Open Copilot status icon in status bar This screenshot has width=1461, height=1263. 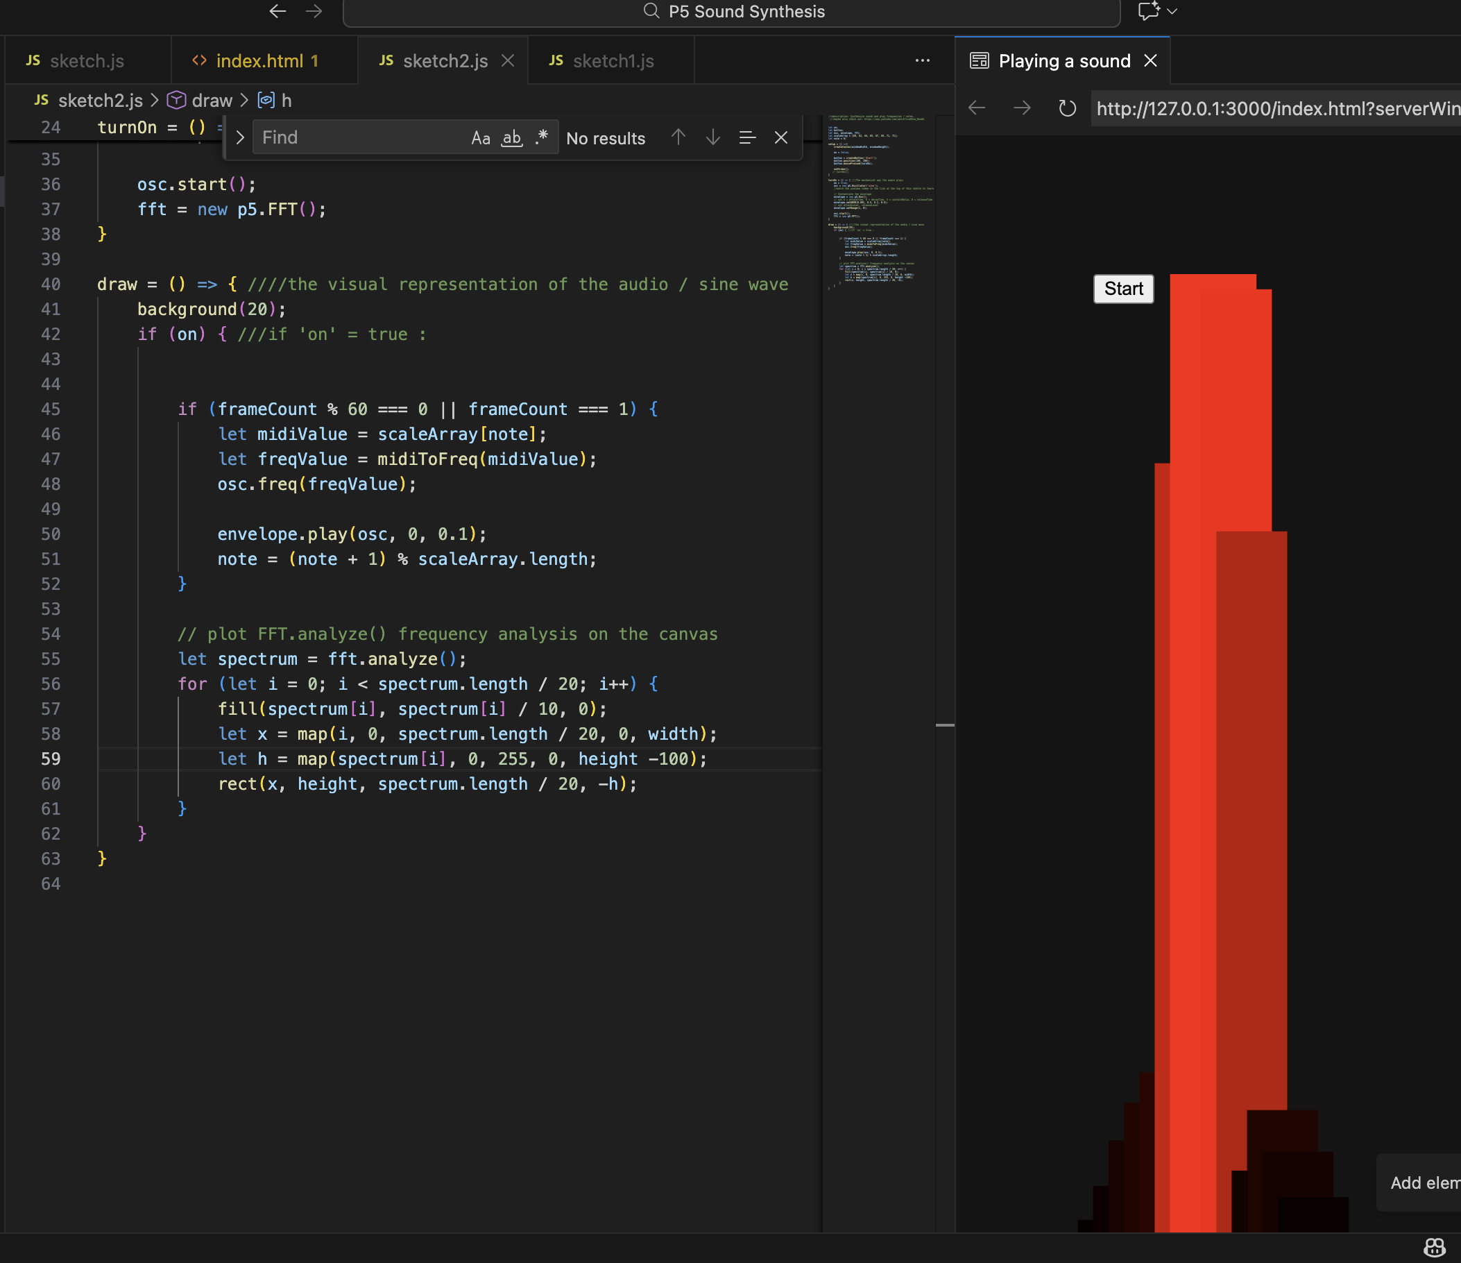coord(1433,1247)
